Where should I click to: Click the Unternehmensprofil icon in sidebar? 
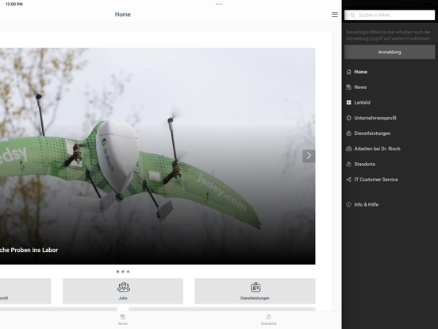(x=348, y=118)
